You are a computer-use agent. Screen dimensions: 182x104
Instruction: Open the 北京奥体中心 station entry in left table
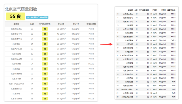tap(16, 39)
